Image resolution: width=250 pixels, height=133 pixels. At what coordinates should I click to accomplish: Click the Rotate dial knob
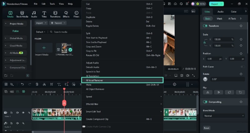tap(205, 79)
